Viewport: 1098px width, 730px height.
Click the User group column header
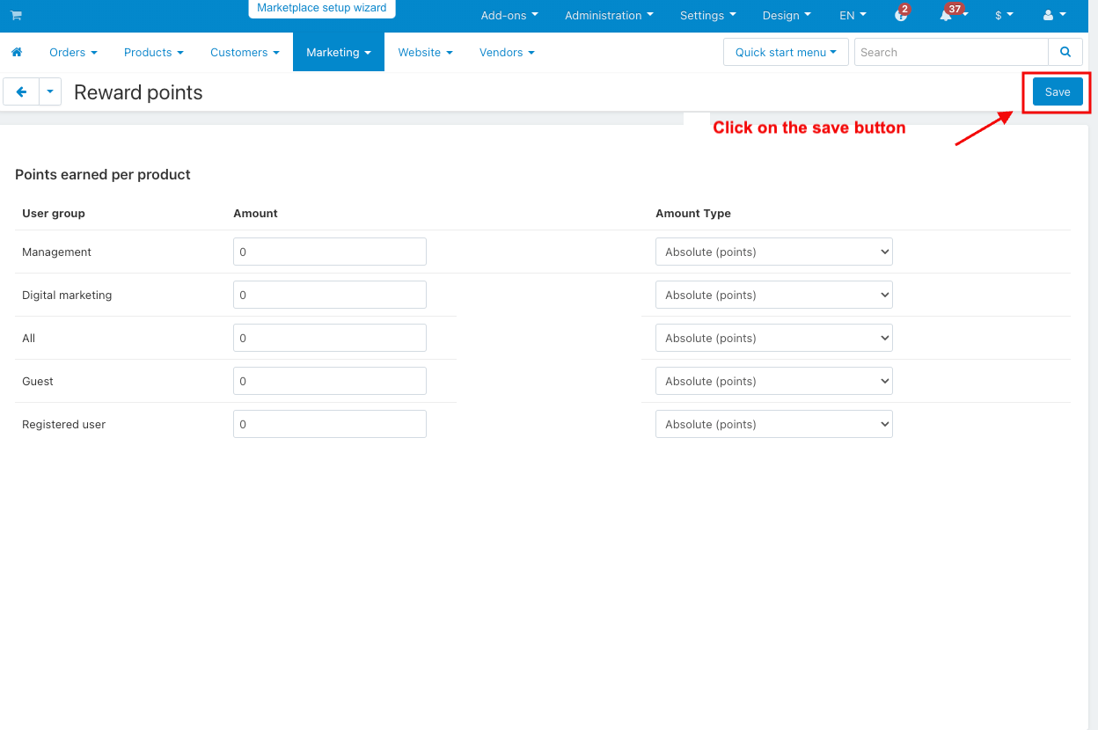[x=54, y=214]
